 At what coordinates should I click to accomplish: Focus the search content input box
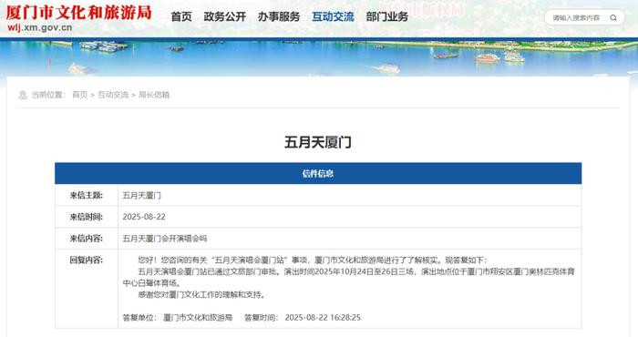[x=576, y=18]
